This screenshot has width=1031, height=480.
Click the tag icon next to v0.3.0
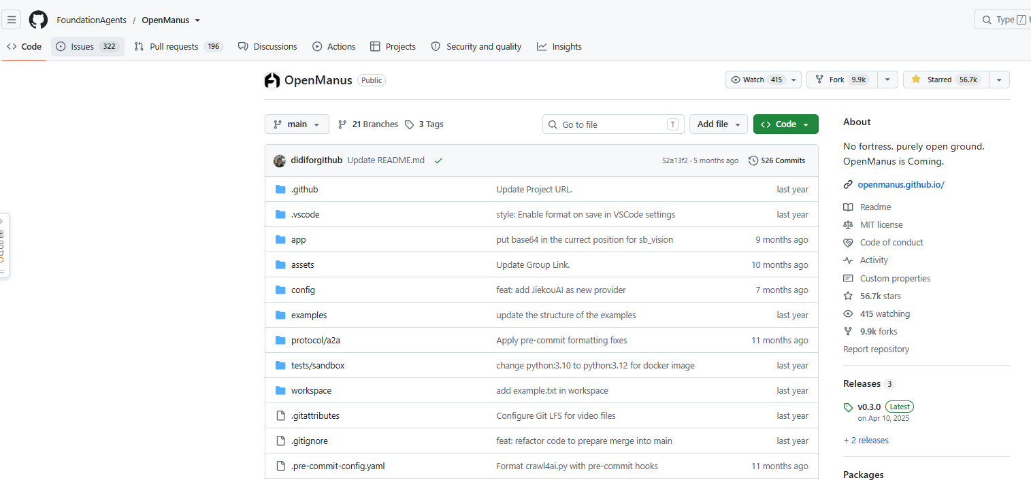[848, 407]
